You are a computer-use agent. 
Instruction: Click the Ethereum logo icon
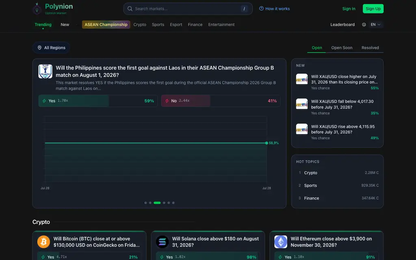pos(281,242)
